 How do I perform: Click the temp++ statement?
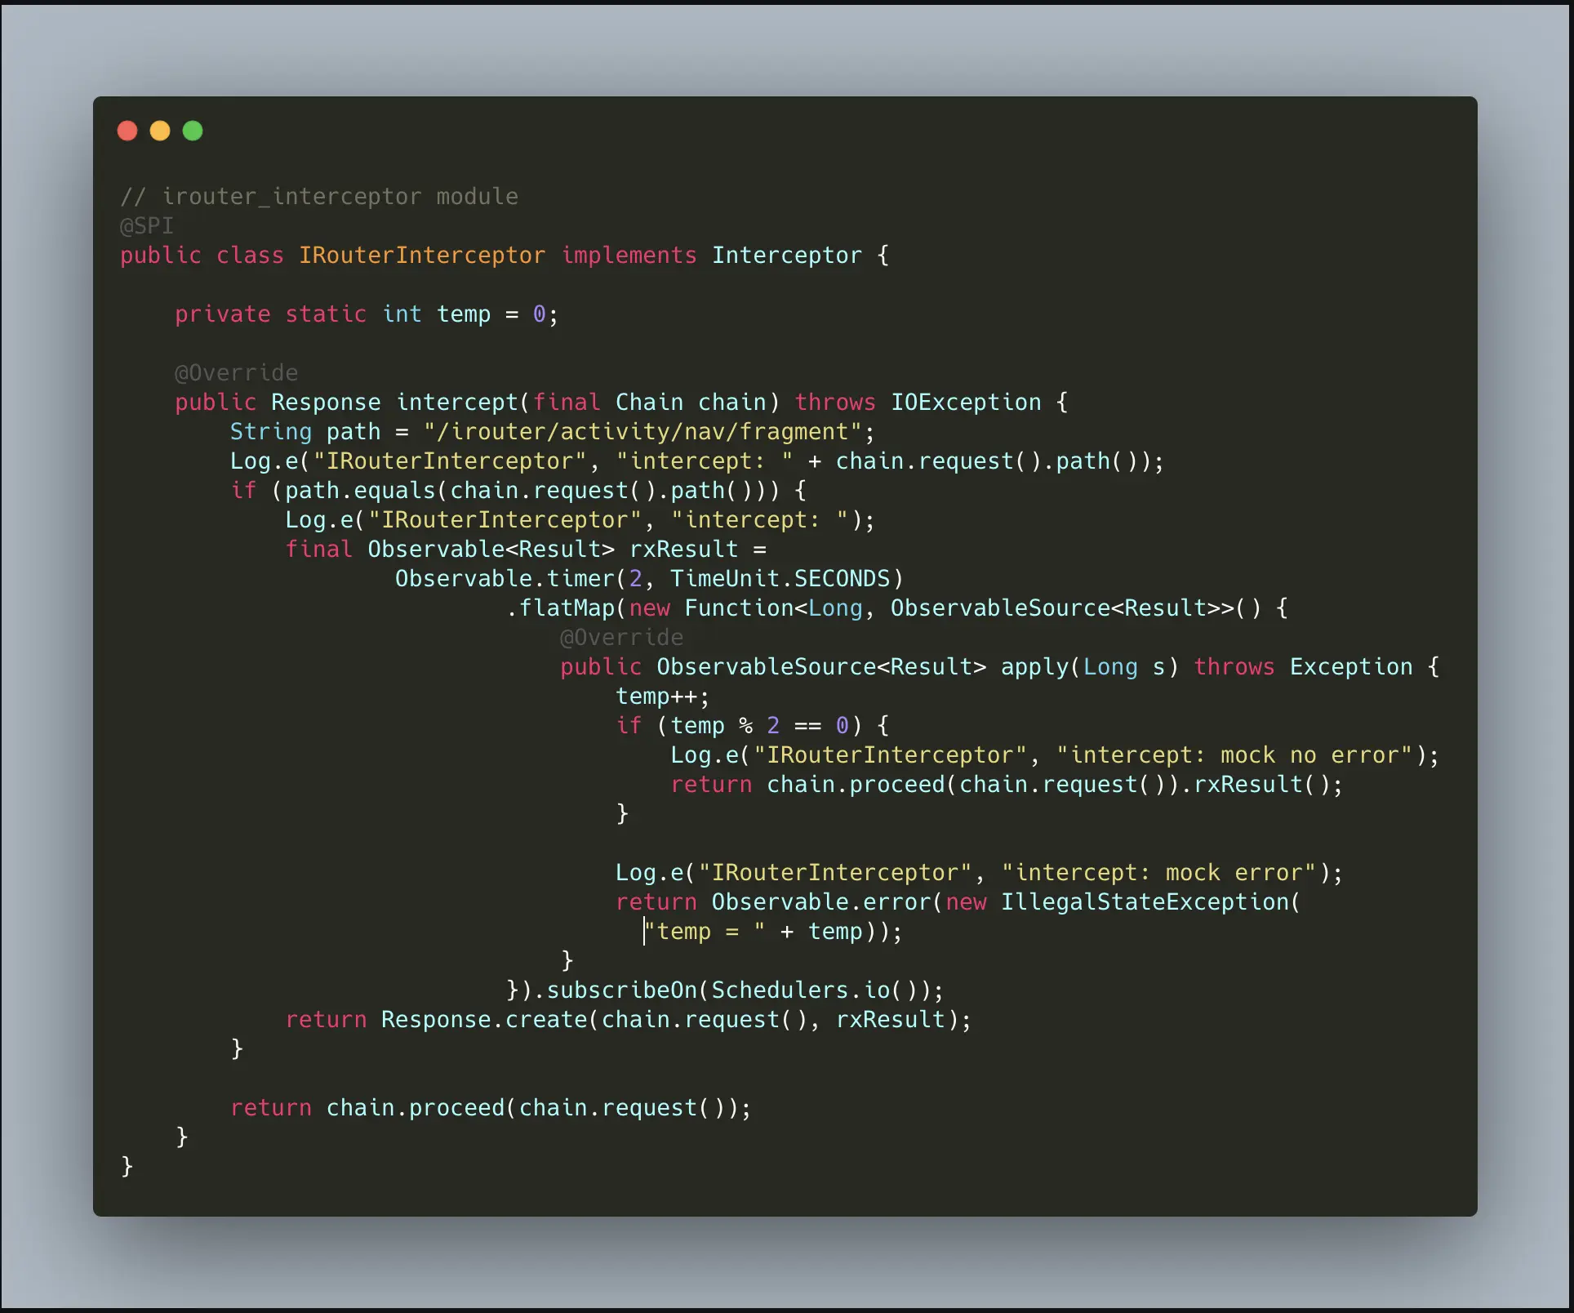[662, 697]
